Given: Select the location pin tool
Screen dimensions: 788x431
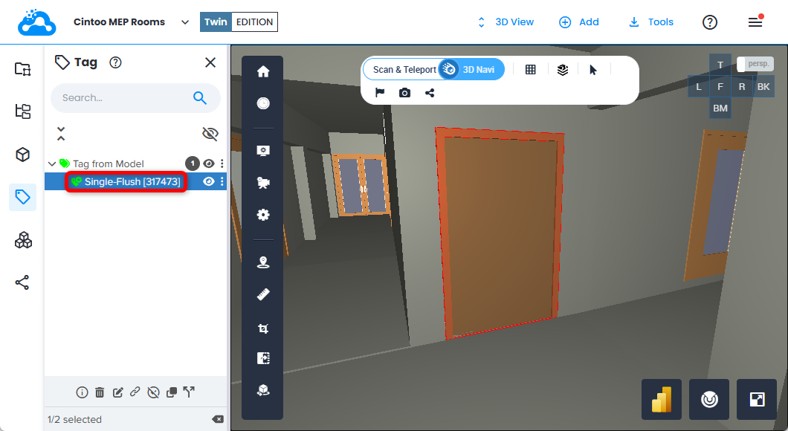Looking at the screenshot, I should pyautogui.click(x=263, y=262).
